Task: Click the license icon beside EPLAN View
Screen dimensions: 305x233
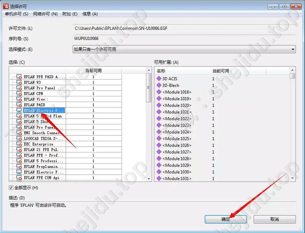Action: [x=19, y=99]
